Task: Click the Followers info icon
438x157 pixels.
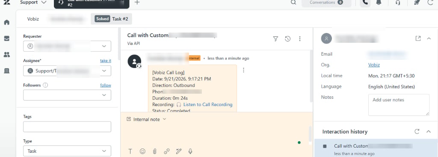Action: coord(45,85)
